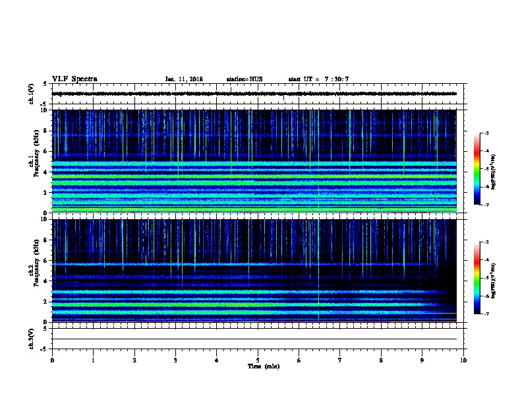Image resolution: width=522 pixels, height=404 pixels.
Task: Click time tick label "10" on bottom time axis
Action: tap(463, 360)
